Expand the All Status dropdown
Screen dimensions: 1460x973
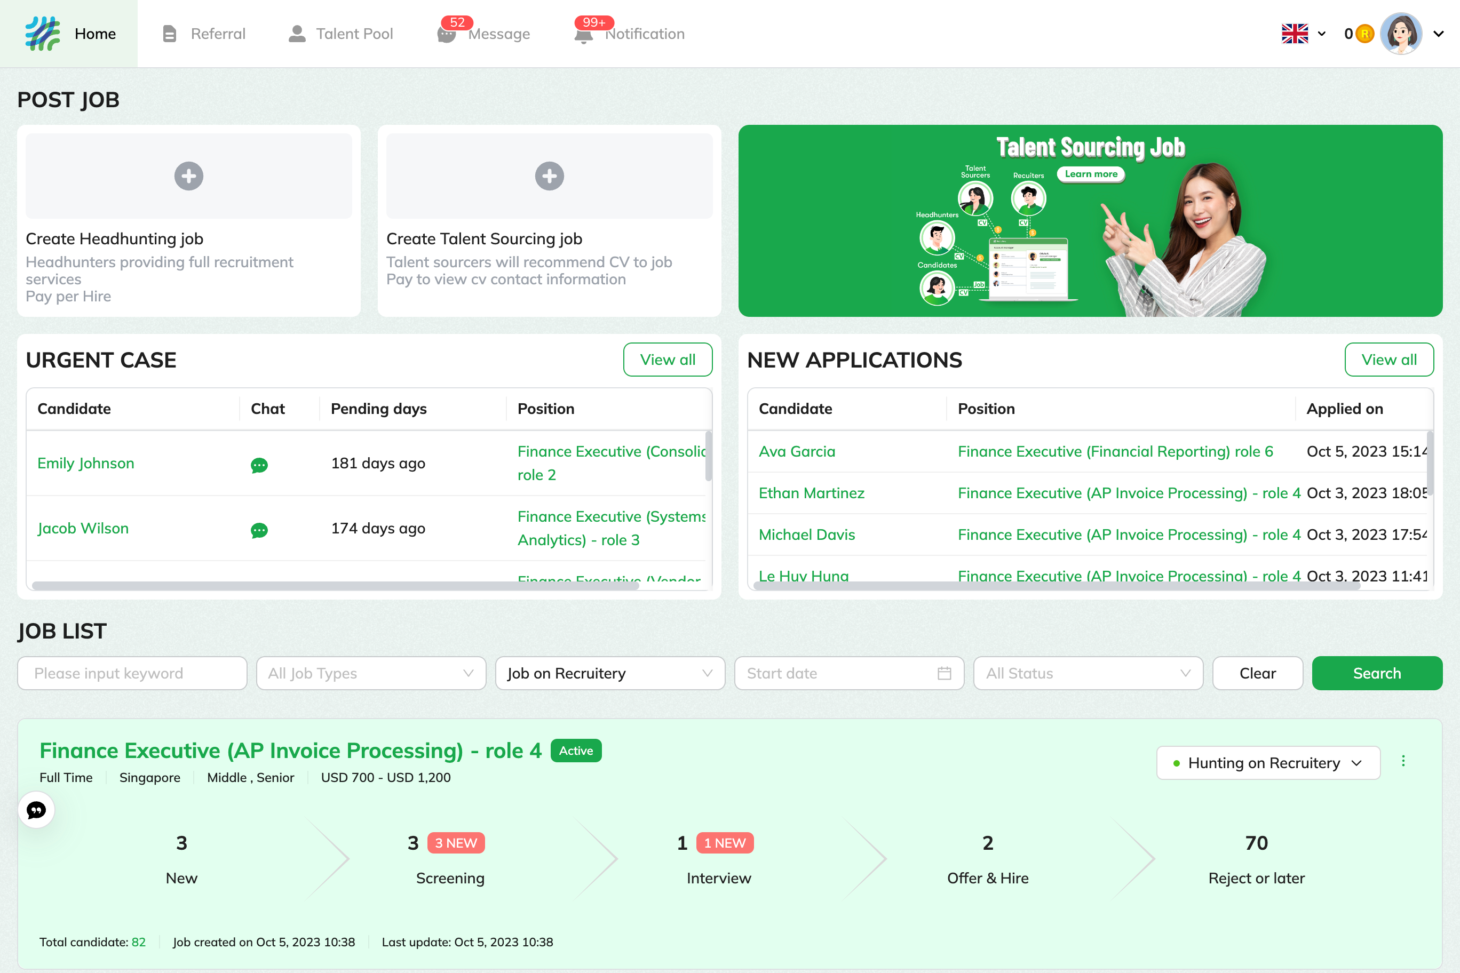point(1088,673)
